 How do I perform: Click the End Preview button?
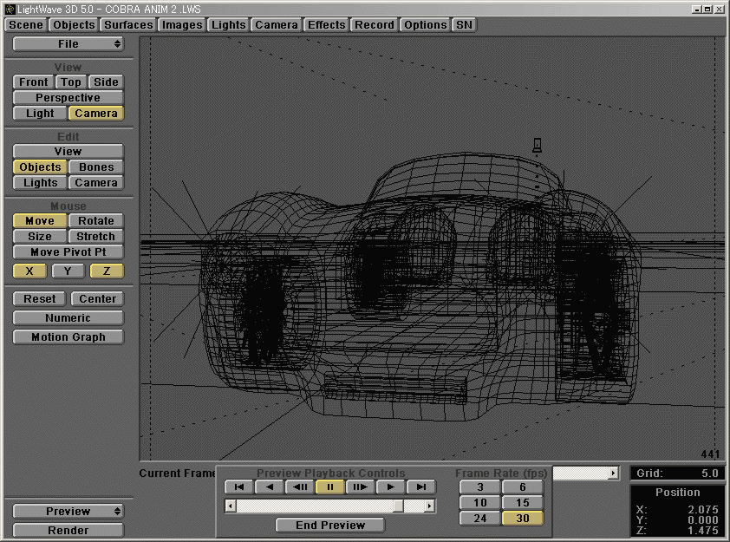tap(329, 524)
